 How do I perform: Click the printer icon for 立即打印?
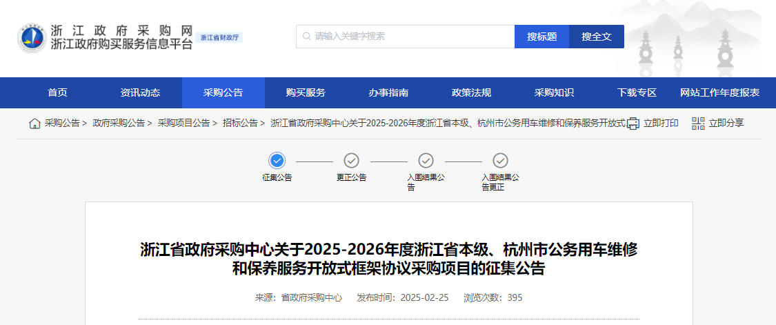[633, 124]
